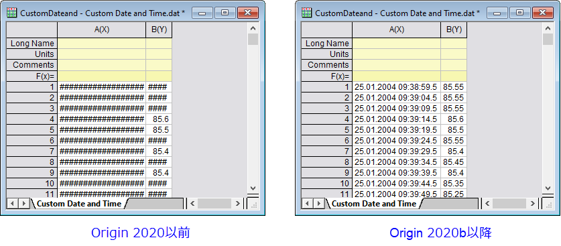Select value 85.45 in right window

click(x=454, y=162)
